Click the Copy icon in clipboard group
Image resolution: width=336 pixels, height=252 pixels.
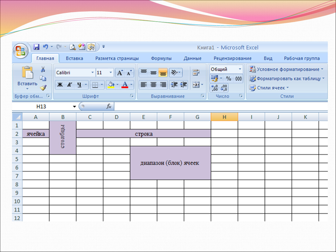[x=43, y=78]
